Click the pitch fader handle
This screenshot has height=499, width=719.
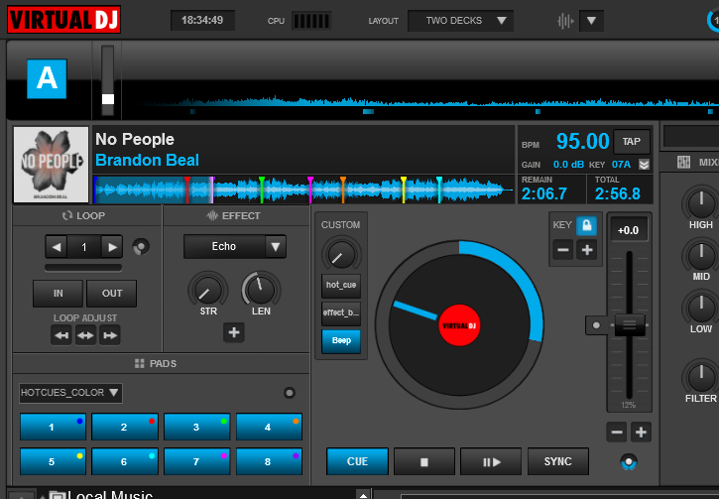630,324
